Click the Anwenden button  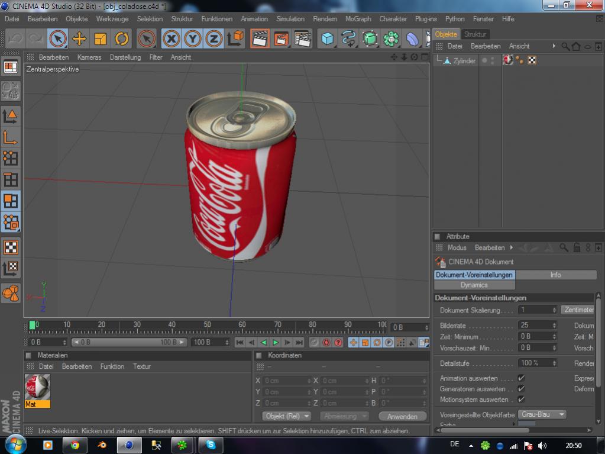pyautogui.click(x=402, y=416)
